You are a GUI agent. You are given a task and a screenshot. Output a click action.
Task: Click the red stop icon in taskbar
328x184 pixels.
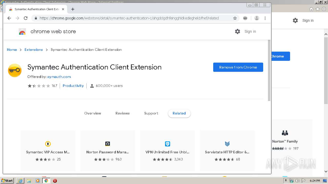55,181
